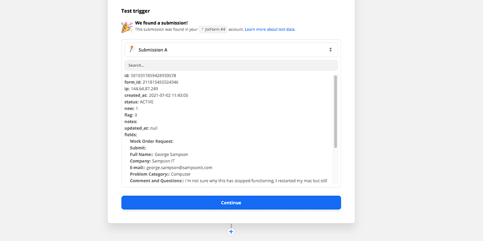This screenshot has height=241, width=483.
Task: Select the Problem Category Computer field
Action: point(160,174)
